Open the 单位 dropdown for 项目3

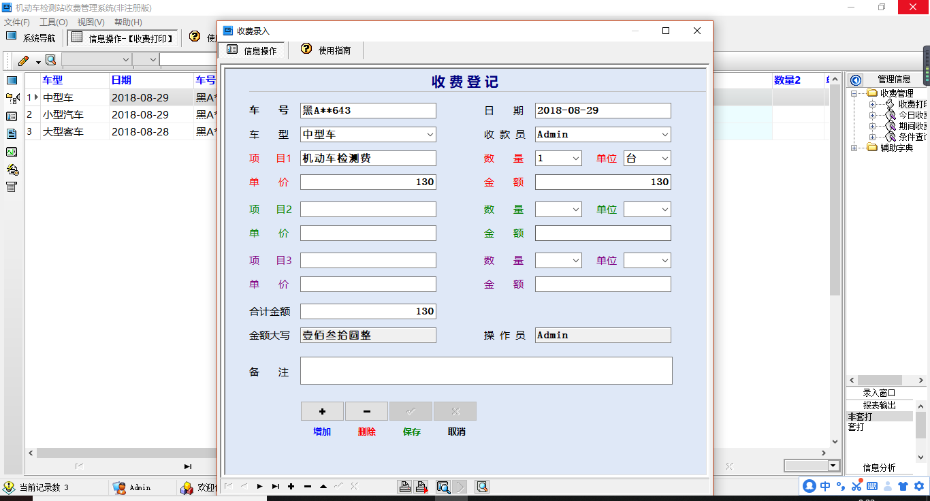click(664, 261)
